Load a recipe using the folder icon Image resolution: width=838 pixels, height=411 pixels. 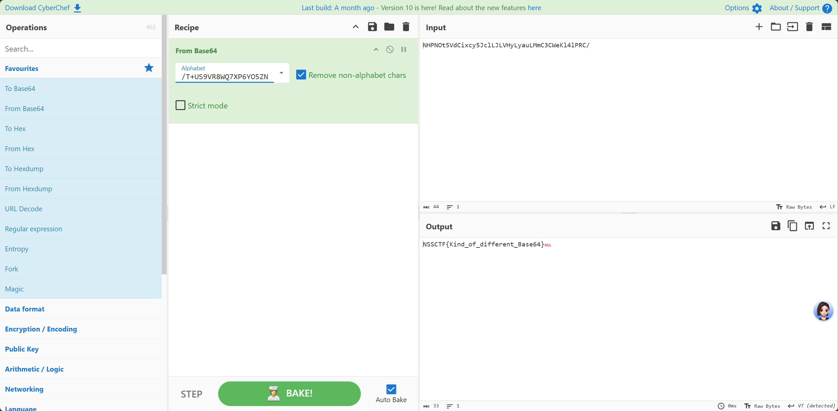(x=389, y=27)
